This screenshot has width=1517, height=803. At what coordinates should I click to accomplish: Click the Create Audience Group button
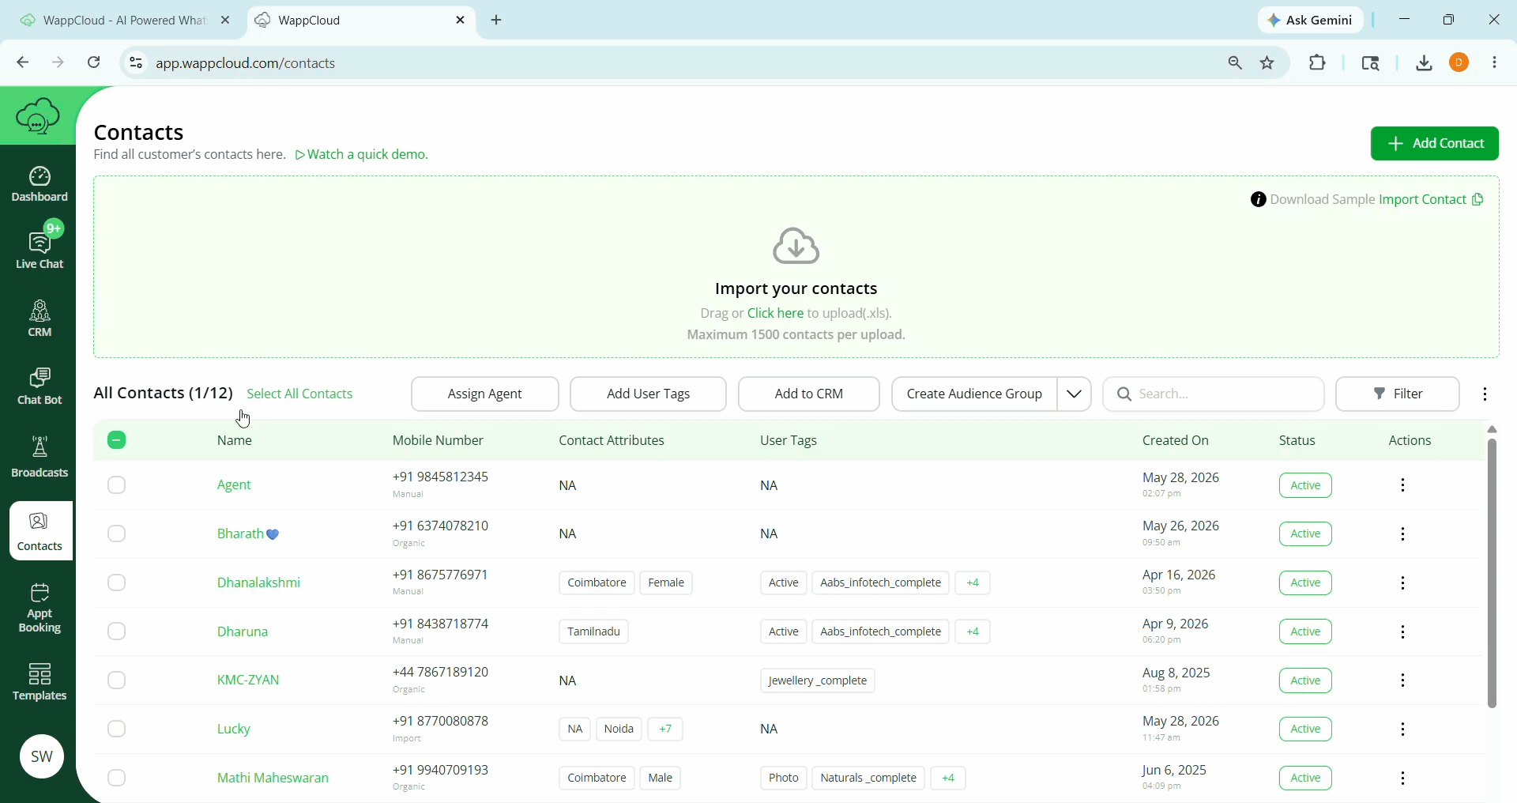(x=974, y=394)
